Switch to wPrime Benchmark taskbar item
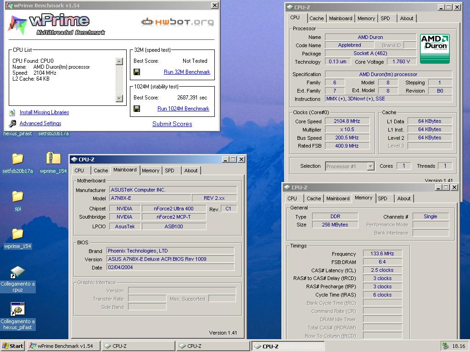 64,346
